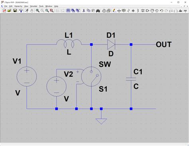The width and height of the screenshot is (189, 146).
Task: Select the Text 'Aa' tool
Action: click(x=180, y=11)
